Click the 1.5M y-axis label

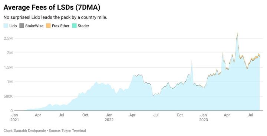click(x=8, y=67)
